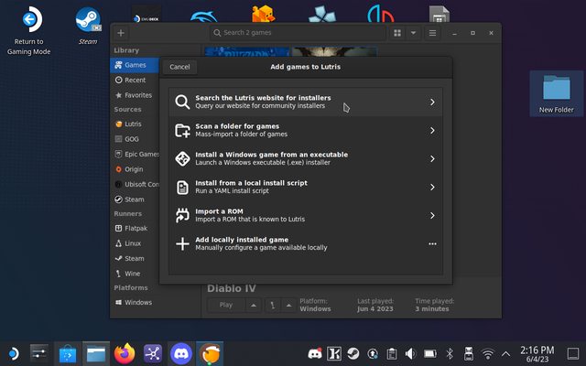The image size is (586, 366).
Task: Select Favorites in the Library sidebar
Action: pyautogui.click(x=137, y=94)
